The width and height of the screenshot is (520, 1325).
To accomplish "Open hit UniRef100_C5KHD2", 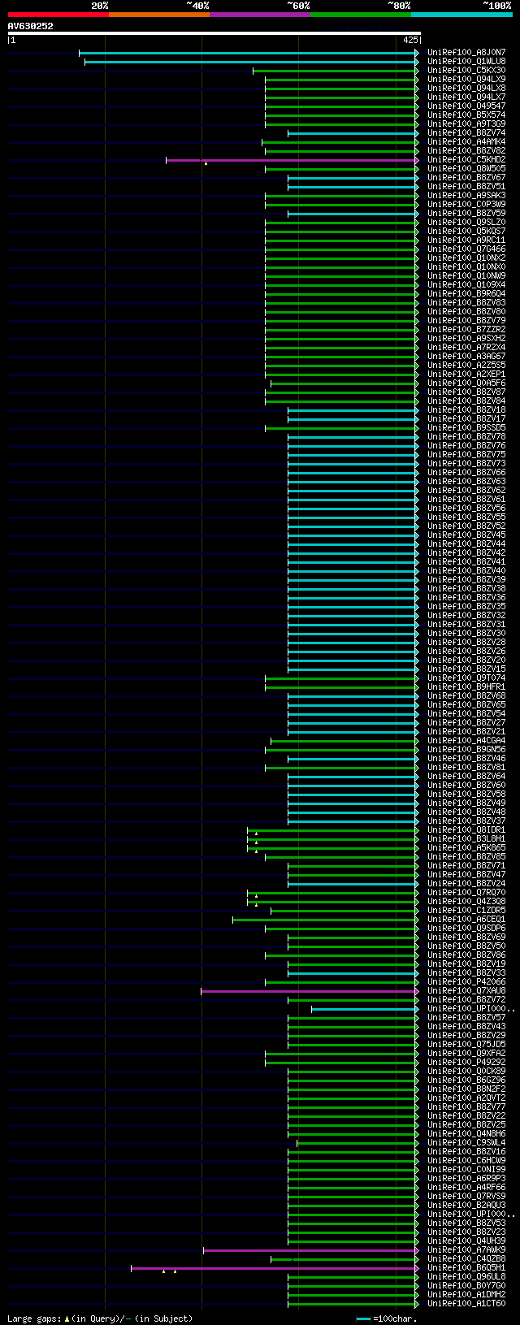I will [466, 160].
